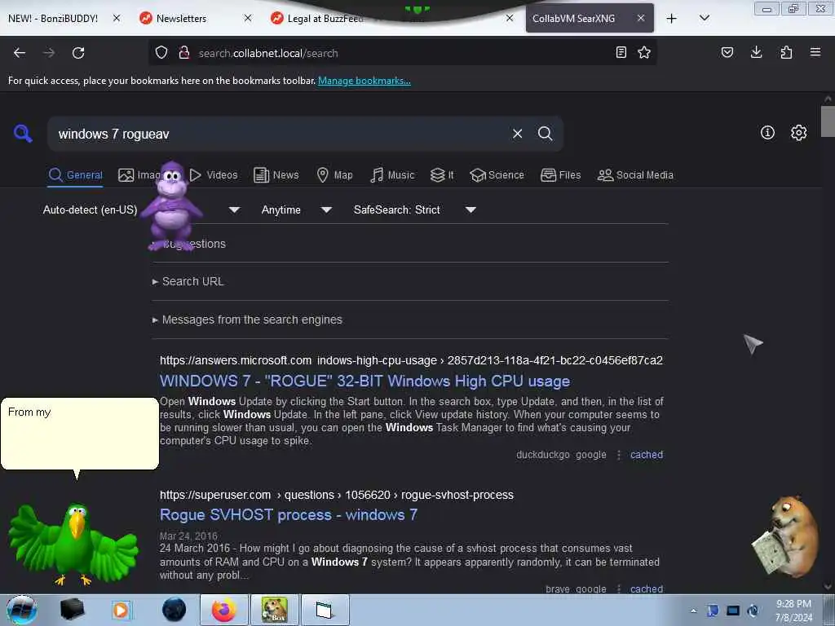Open cached copy of Microsoft answers result
Viewport: 835px width, 626px height.
647,455
